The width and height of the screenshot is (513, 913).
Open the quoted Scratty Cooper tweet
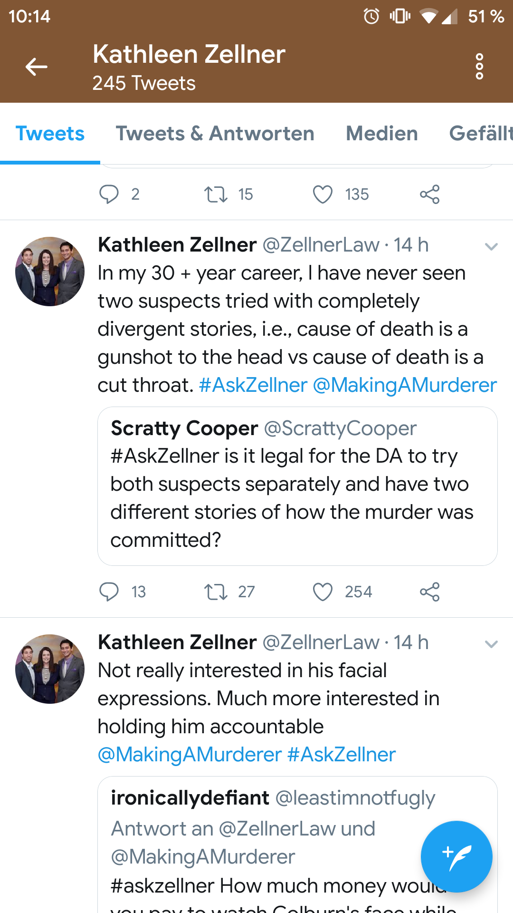tap(297, 486)
